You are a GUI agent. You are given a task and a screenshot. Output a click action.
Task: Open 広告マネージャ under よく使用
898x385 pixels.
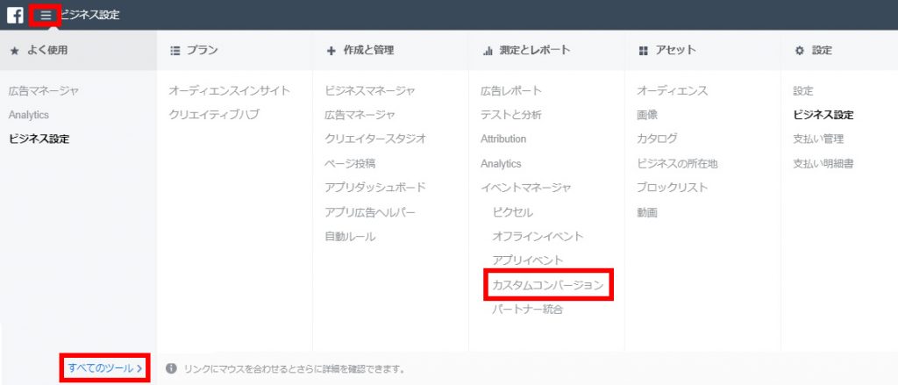(44, 90)
